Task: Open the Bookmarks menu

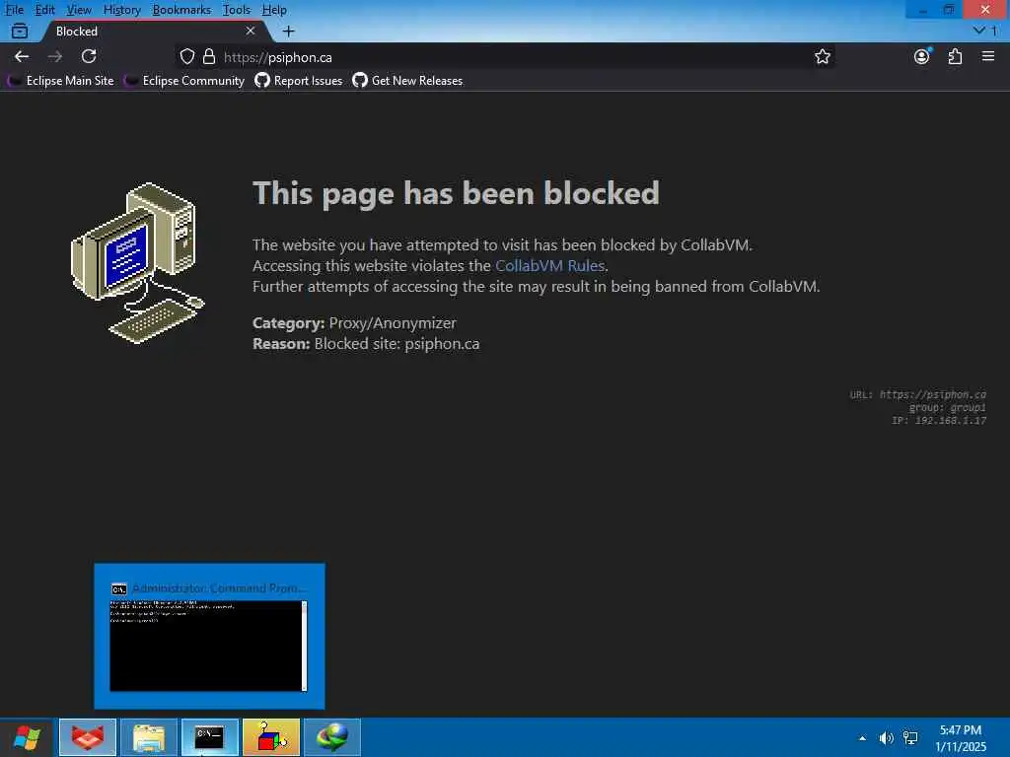Action: coord(181,10)
